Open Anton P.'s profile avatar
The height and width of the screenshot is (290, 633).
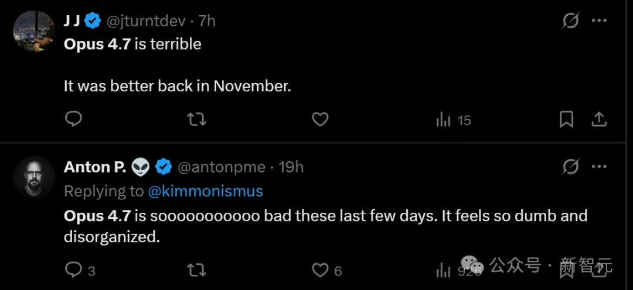click(x=34, y=177)
